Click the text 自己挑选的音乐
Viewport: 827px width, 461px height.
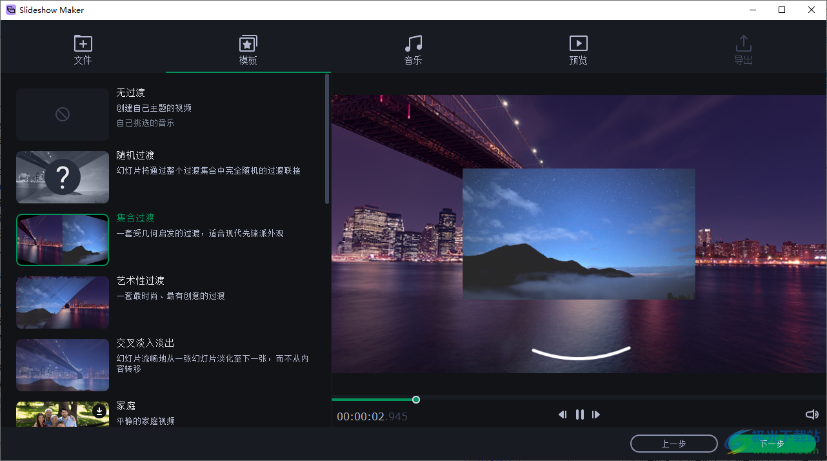(x=145, y=123)
